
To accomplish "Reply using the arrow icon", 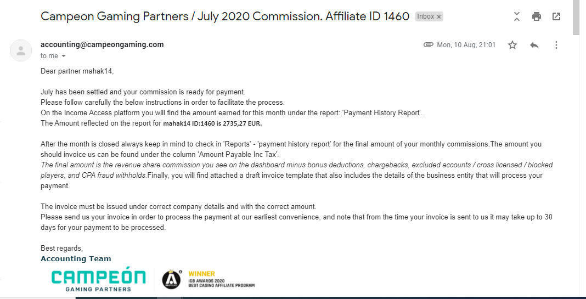I will pos(534,45).
